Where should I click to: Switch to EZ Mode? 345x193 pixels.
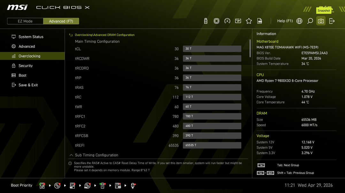[25, 21]
